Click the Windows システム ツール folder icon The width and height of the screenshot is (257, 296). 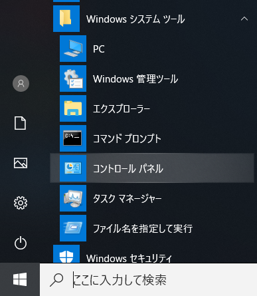pyautogui.click(x=66, y=19)
